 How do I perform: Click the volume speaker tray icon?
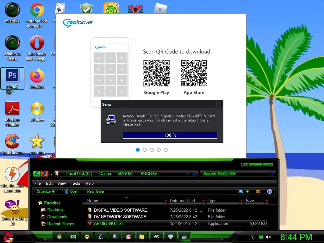tap(269, 237)
